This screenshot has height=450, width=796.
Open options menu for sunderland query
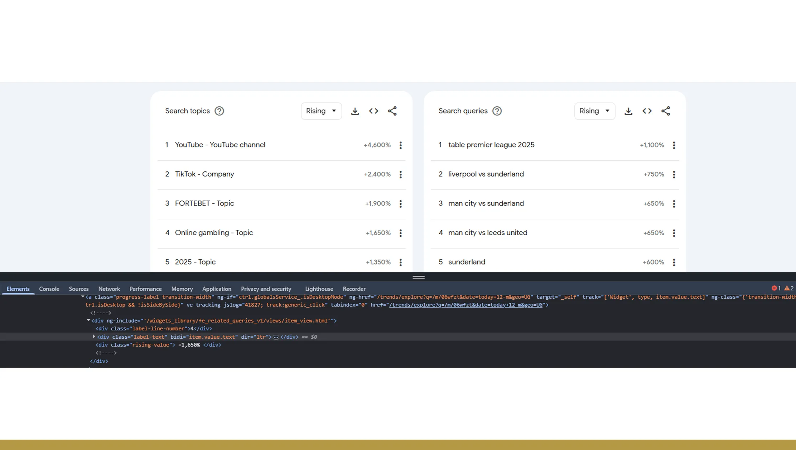click(674, 262)
